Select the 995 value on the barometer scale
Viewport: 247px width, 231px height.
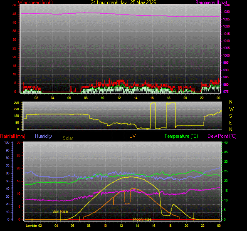[226, 62]
